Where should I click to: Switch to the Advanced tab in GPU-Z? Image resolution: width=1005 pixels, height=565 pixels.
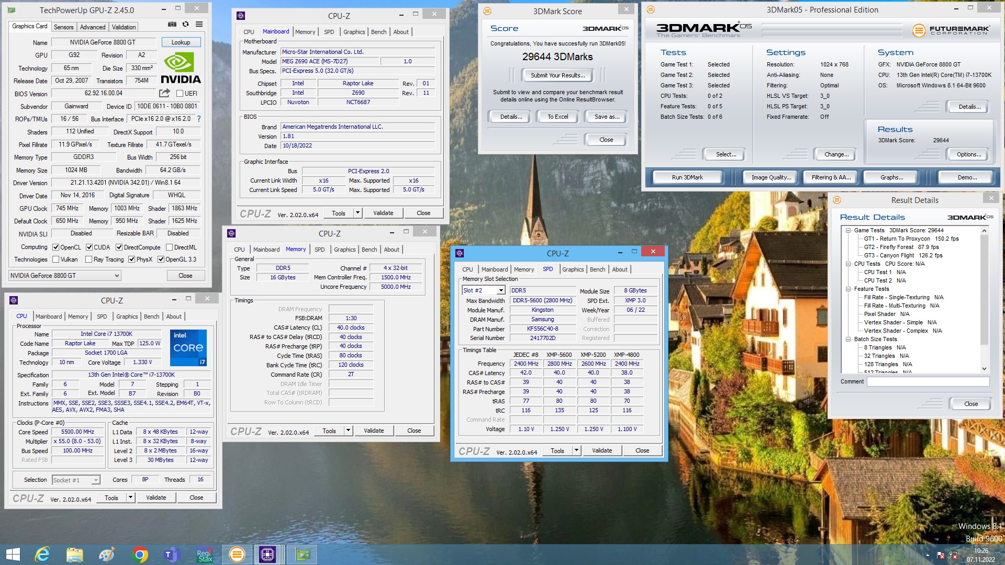point(93,27)
